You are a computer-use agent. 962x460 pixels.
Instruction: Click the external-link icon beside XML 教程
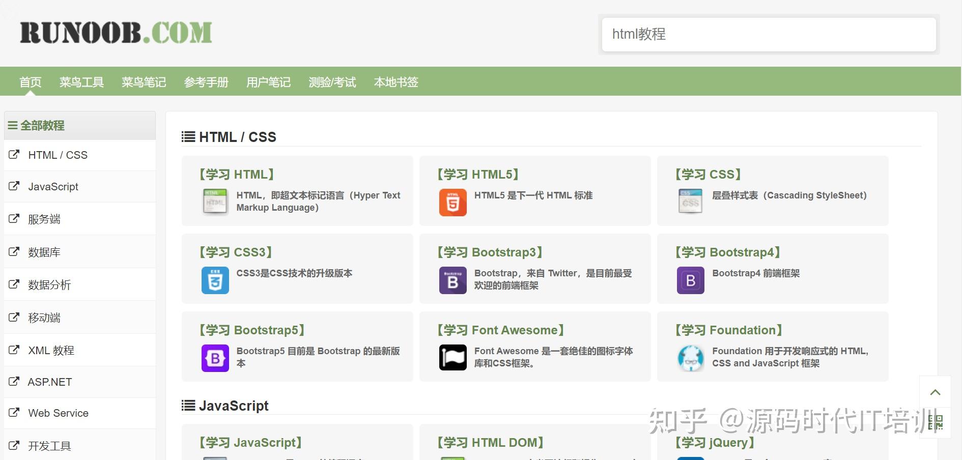[x=14, y=350]
